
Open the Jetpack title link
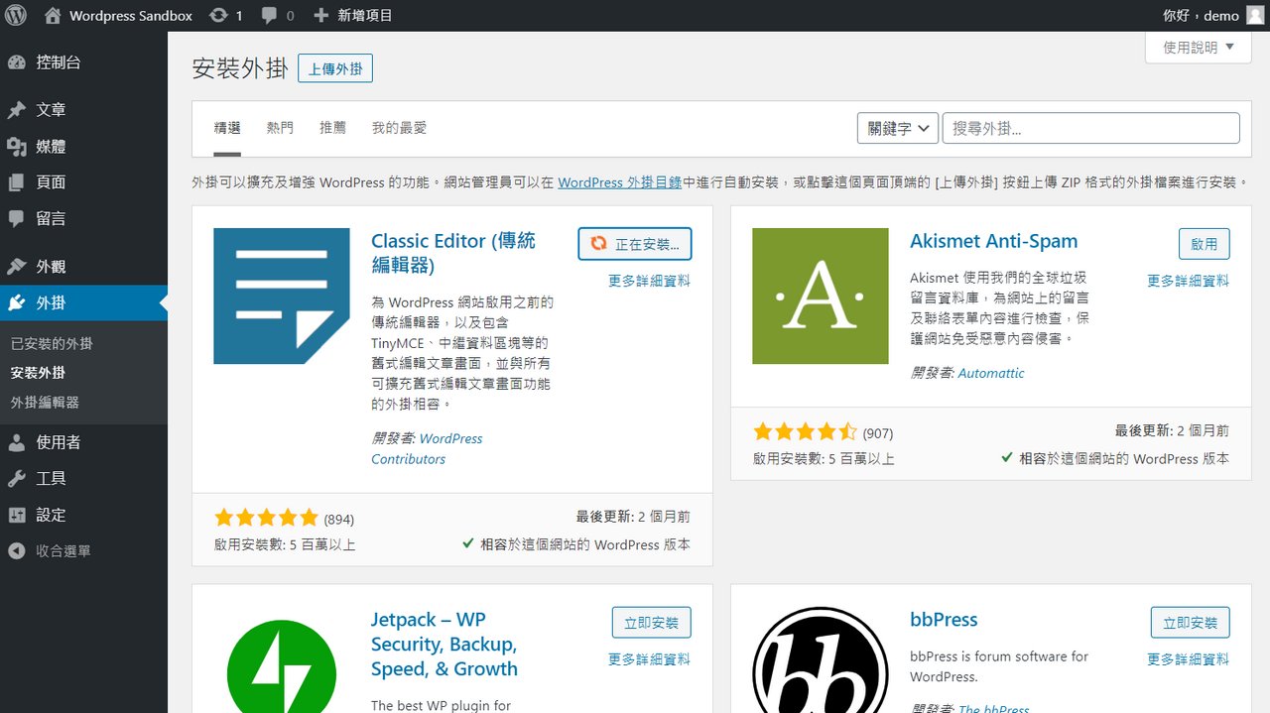click(444, 645)
